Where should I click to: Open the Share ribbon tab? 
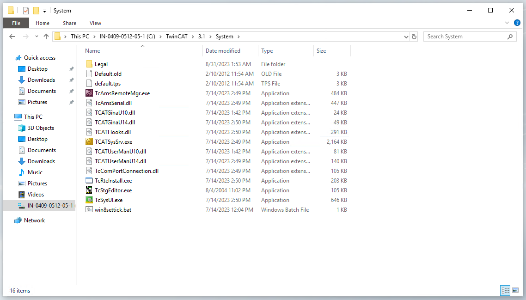click(69, 23)
